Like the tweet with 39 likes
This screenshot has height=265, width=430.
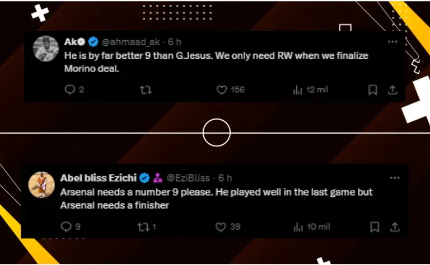point(221,226)
